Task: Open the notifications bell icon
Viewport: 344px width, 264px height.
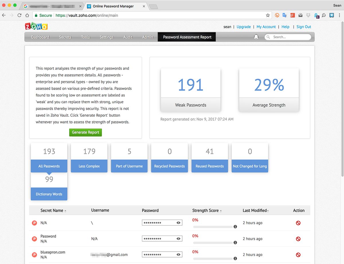Action: pyautogui.click(x=256, y=37)
